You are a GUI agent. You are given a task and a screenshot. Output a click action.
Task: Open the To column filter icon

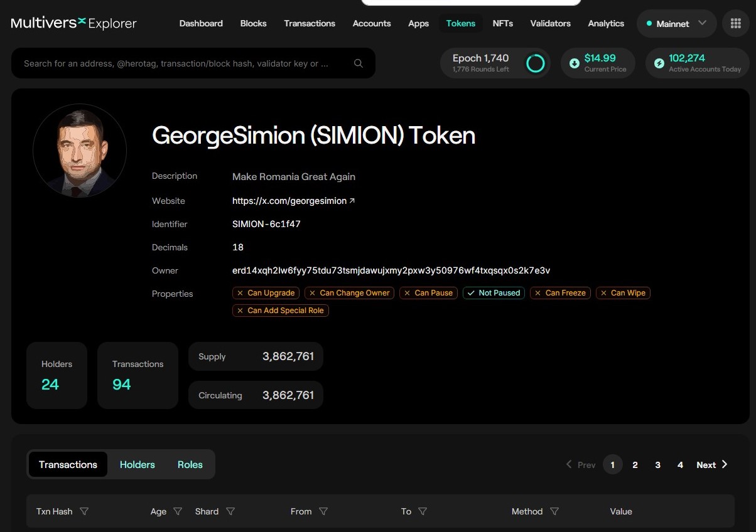[x=423, y=511]
